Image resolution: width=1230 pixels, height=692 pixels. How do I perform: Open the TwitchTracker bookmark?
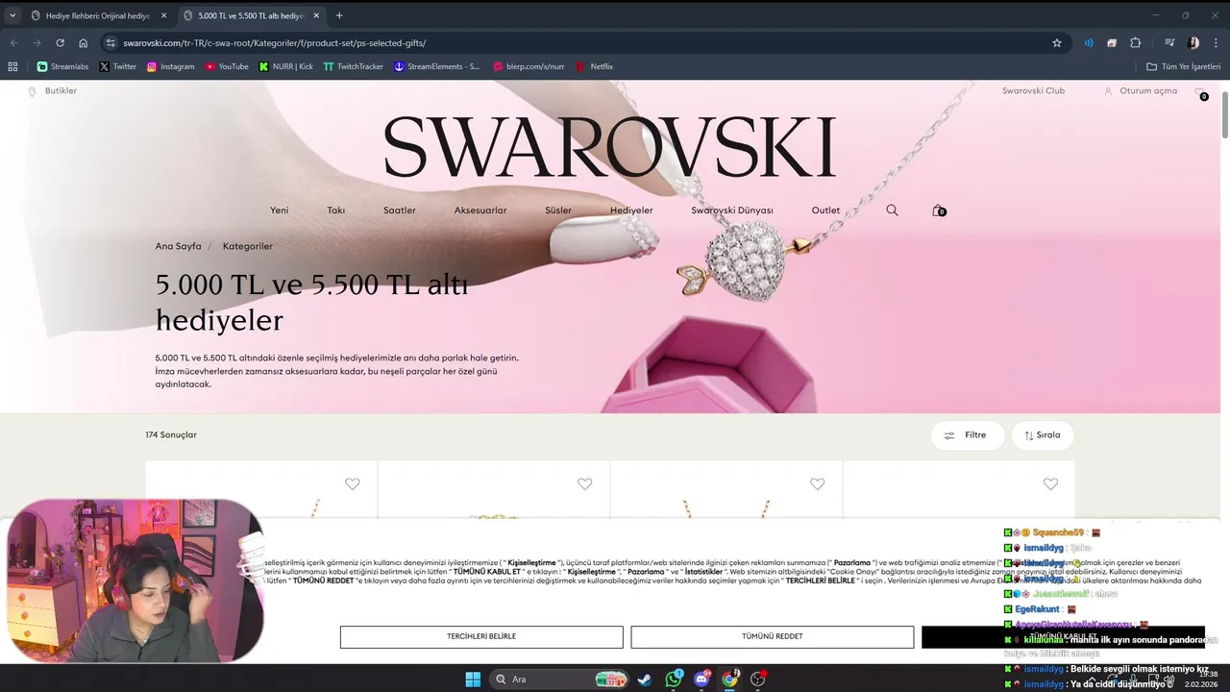[353, 66]
